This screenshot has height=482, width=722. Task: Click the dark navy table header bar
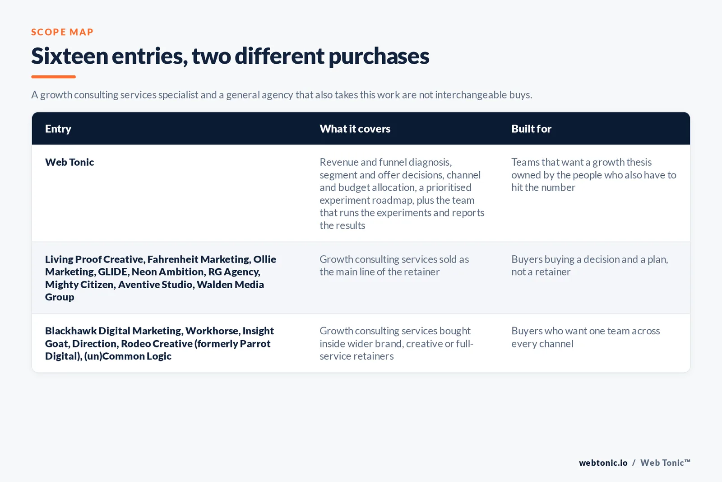361,129
